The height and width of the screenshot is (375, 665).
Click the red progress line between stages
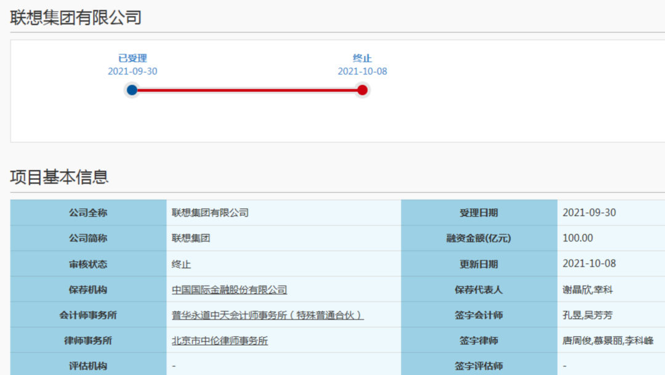[x=248, y=90]
